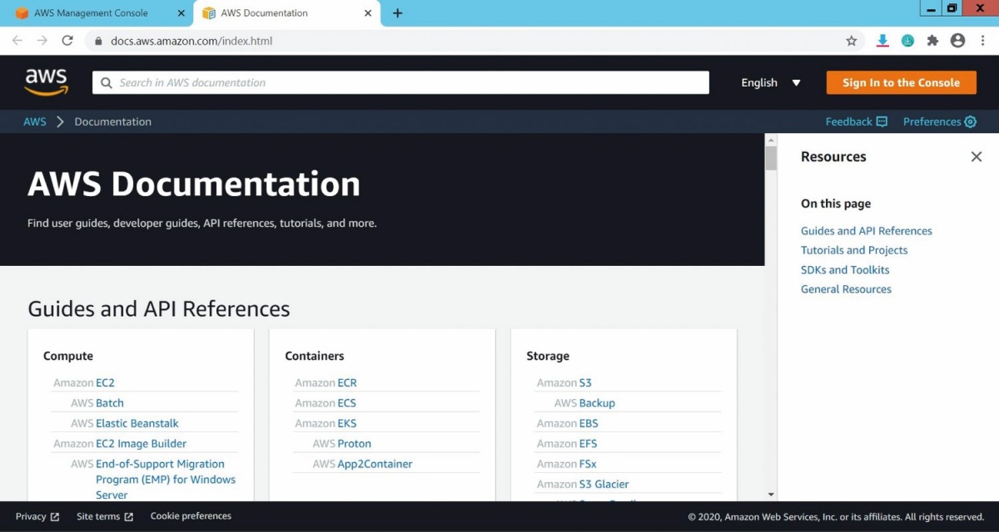The height and width of the screenshot is (532, 999).
Task: Open the Chrome profile avatar
Action: pos(957,41)
